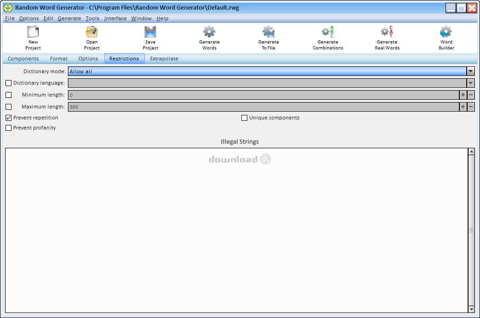Click the app icon in title bar
This screenshot has height=318, width=480.
(8, 8)
